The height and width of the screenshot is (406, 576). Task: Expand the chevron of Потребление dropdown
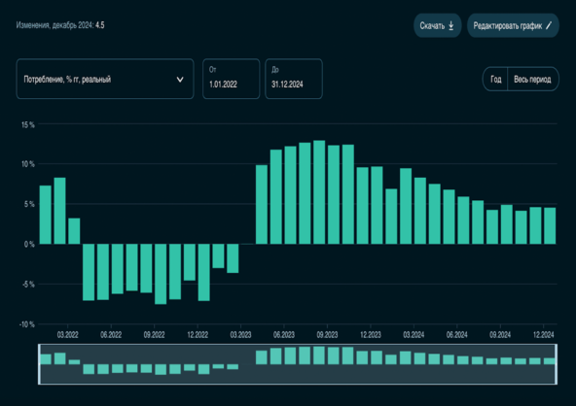(180, 80)
